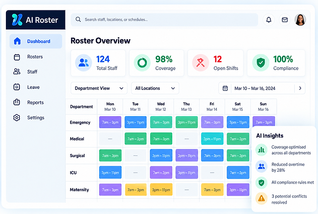The width and height of the screenshot is (318, 214).
Task: Click the Mon Mar 10 column header
Action: coord(110,107)
